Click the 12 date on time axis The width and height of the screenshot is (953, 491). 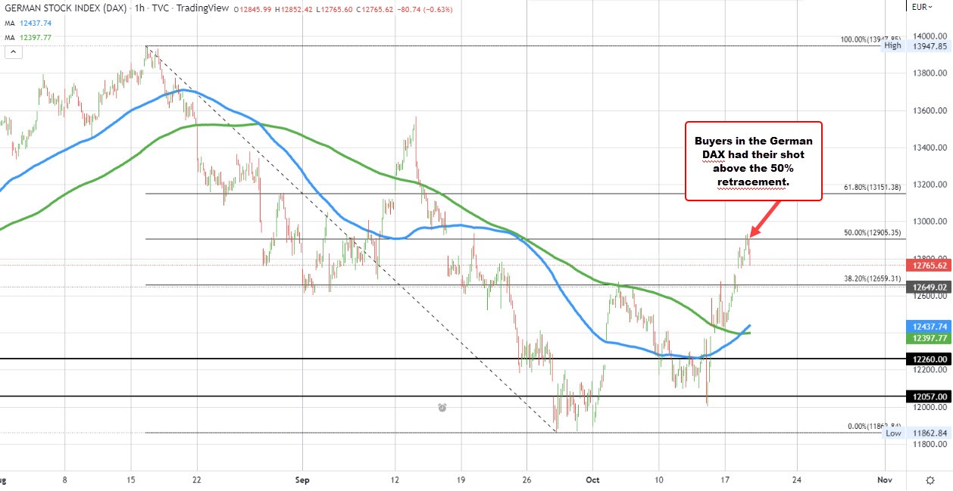(x=395, y=480)
